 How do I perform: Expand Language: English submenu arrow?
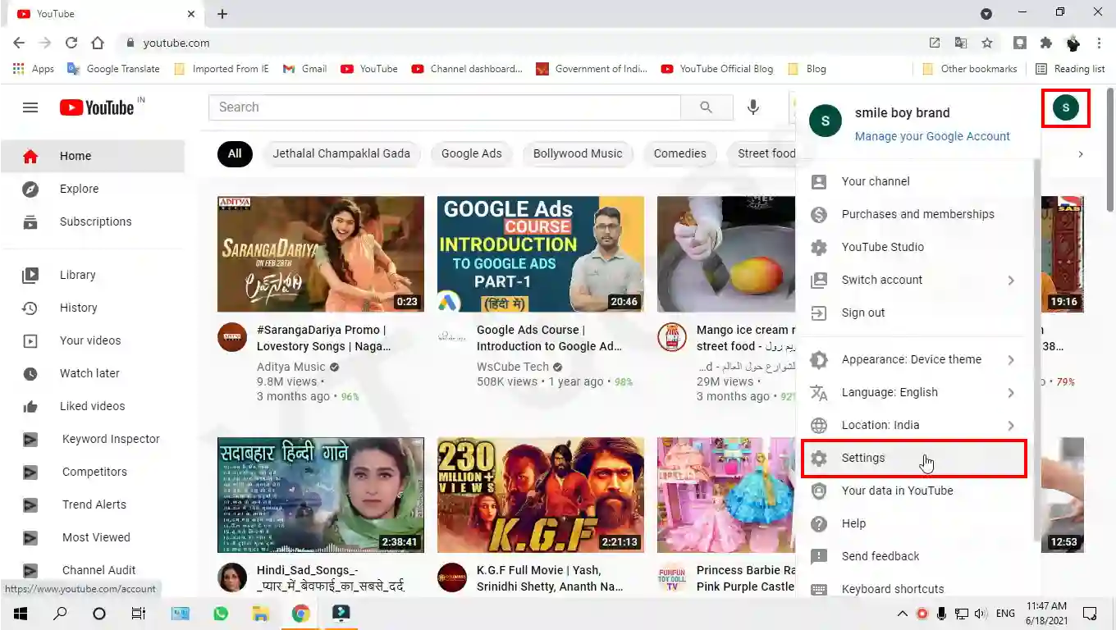[x=1011, y=393]
